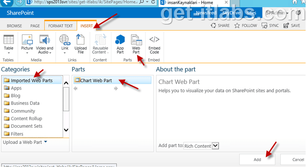Click the Categories scroll up arrow
The image size is (306, 168).
[x=66, y=83]
